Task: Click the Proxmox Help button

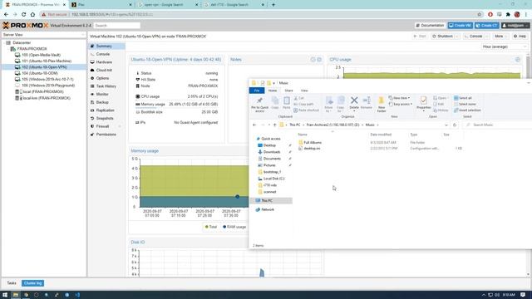Action: click(520, 37)
